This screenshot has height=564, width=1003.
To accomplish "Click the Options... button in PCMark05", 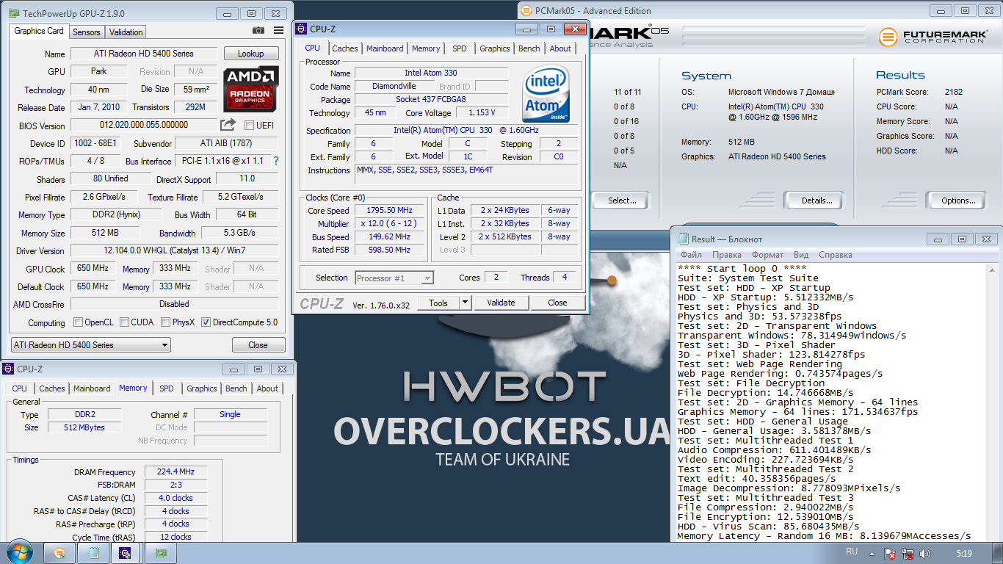I will (958, 200).
